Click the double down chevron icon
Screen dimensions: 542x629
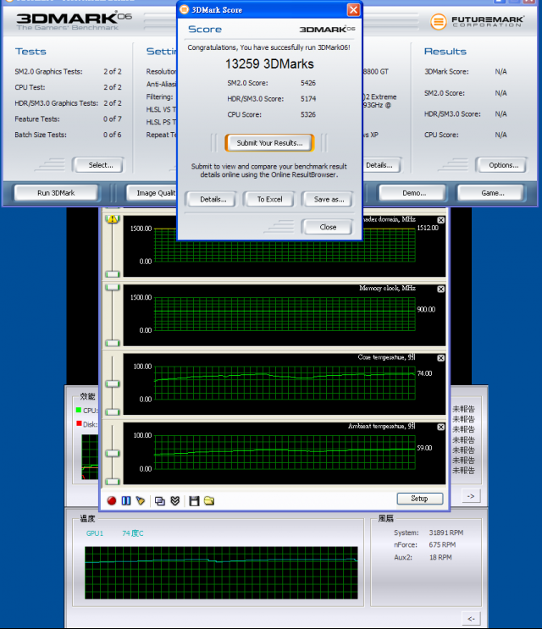tap(175, 500)
